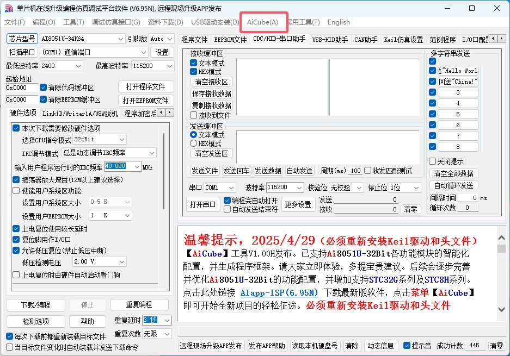Open the Link1D/Writer1A/U8W脱机 tab
Screen dimensions: 510x356
coord(80,114)
